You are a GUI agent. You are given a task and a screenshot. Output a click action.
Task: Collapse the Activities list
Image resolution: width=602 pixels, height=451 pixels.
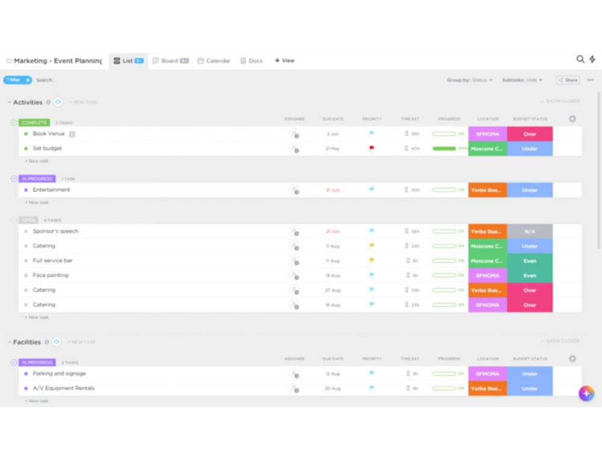[x=9, y=102]
